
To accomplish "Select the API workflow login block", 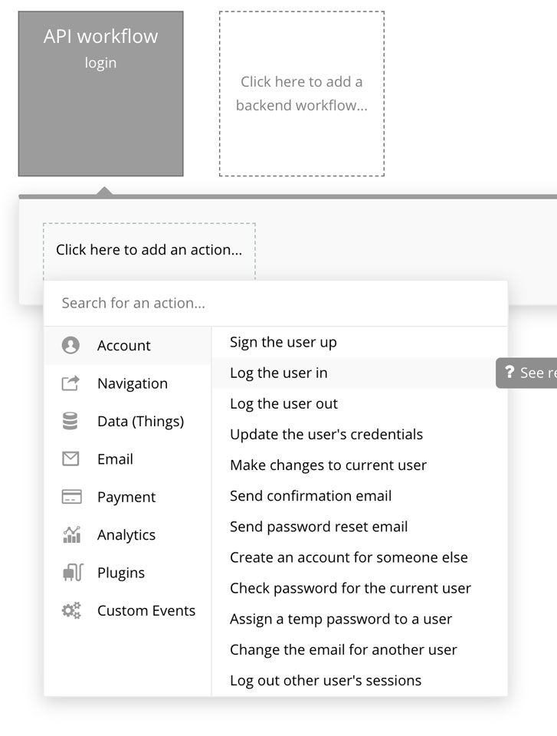I will [100, 94].
